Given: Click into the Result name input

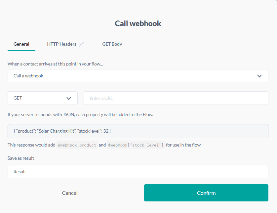Looking at the screenshot, I should pos(138,172).
